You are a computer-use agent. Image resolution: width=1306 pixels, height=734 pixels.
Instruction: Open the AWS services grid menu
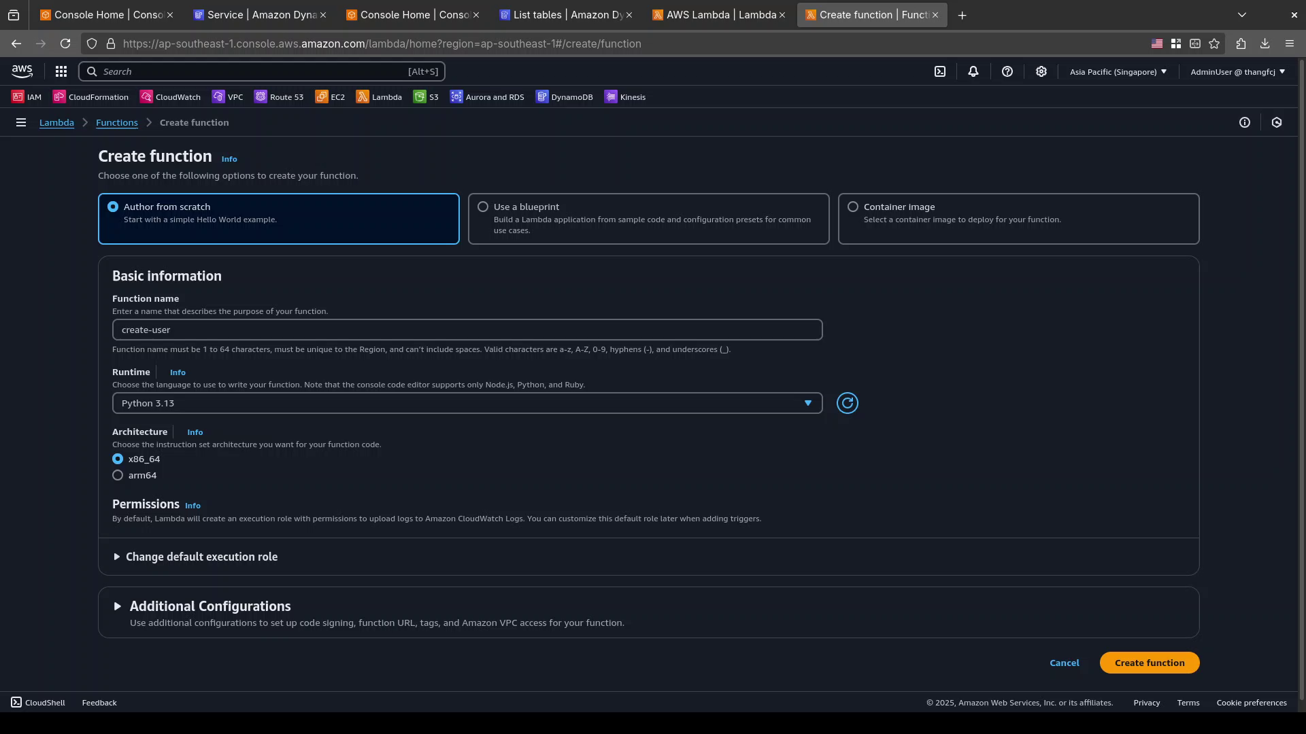[61, 71]
